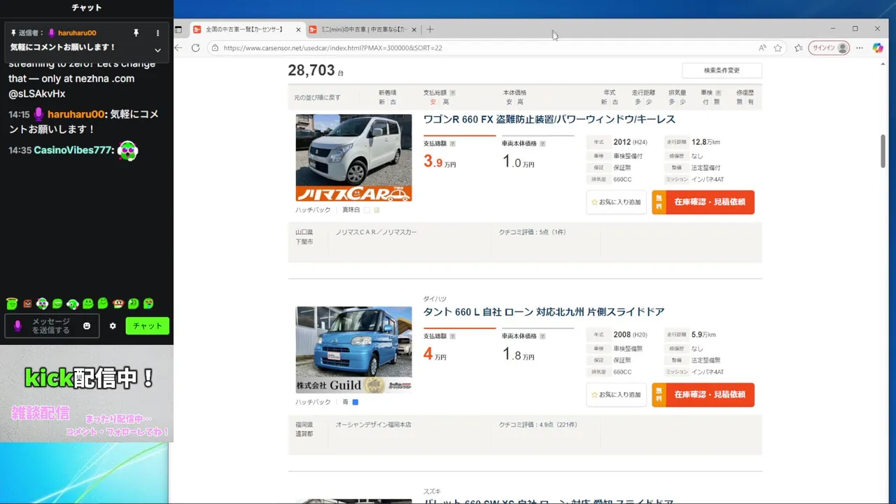Click the サインイン profile button
Viewport: 896px width, 504px height.
pos(829,48)
